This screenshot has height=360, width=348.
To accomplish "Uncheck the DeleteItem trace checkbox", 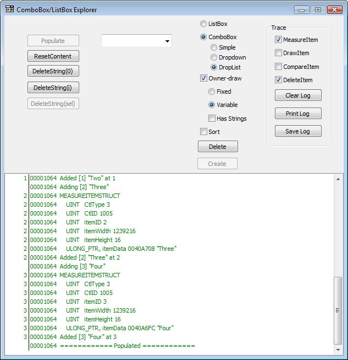I will click(x=278, y=80).
